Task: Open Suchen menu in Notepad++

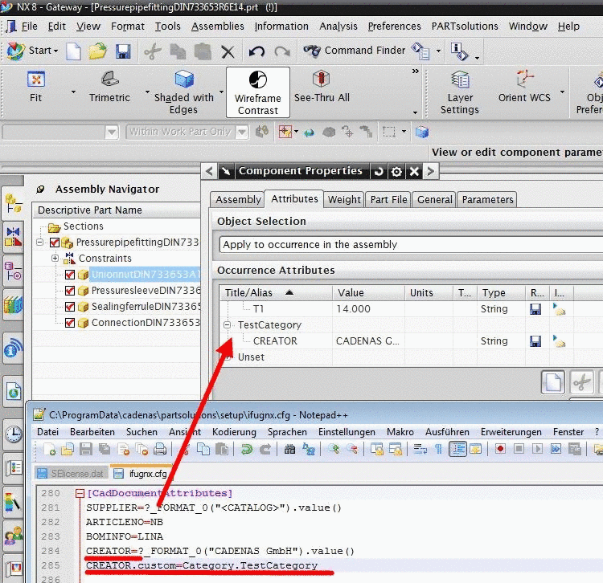Action: tap(142, 432)
